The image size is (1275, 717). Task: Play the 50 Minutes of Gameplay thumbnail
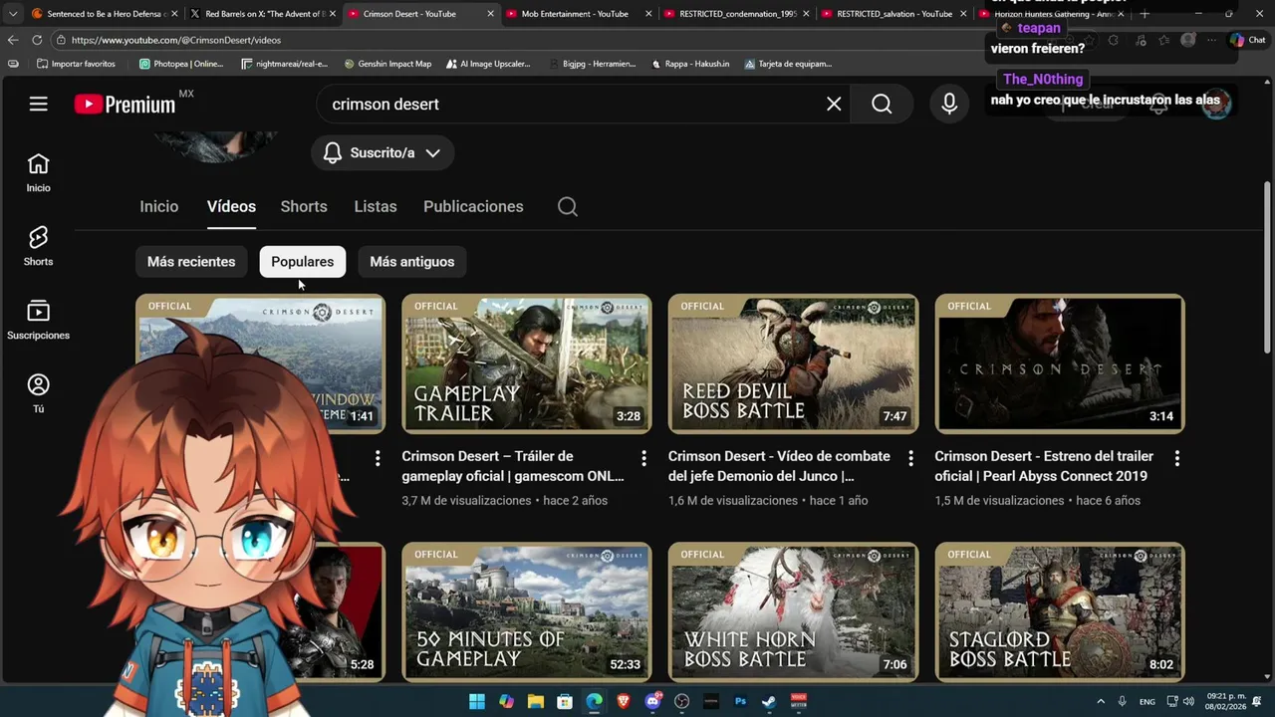point(527,611)
